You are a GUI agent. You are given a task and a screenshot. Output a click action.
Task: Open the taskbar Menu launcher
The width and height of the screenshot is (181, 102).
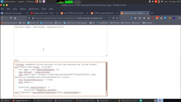(5, 101)
